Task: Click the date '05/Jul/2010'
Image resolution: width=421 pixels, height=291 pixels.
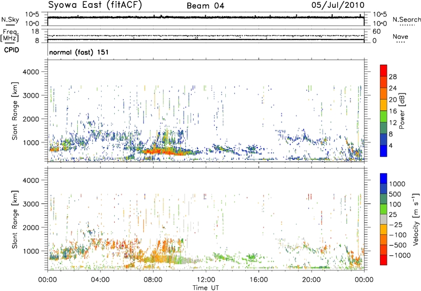Action: [338, 5]
